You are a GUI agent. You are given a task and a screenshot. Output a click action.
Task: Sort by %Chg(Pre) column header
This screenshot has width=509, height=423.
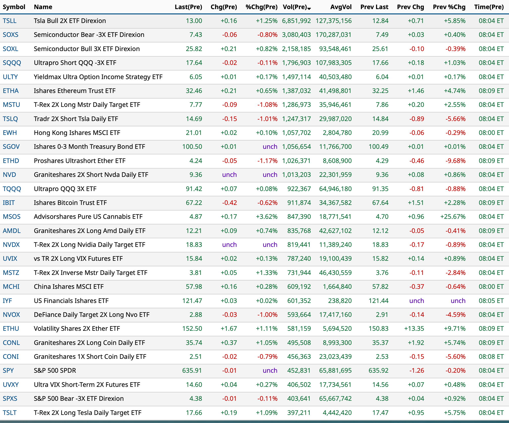pos(261,7)
